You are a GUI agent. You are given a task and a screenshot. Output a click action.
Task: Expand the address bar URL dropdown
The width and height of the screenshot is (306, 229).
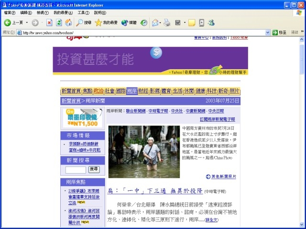tap(268, 32)
